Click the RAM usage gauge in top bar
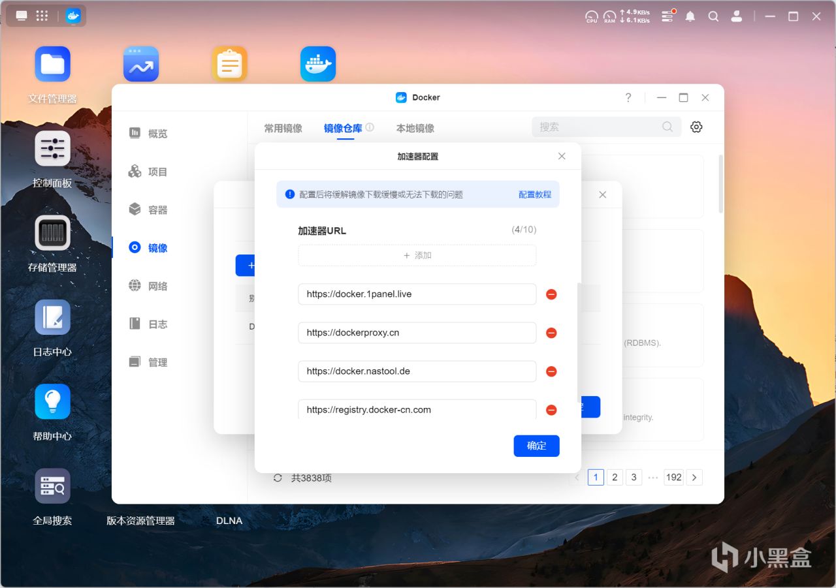The image size is (836, 588). click(x=609, y=17)
